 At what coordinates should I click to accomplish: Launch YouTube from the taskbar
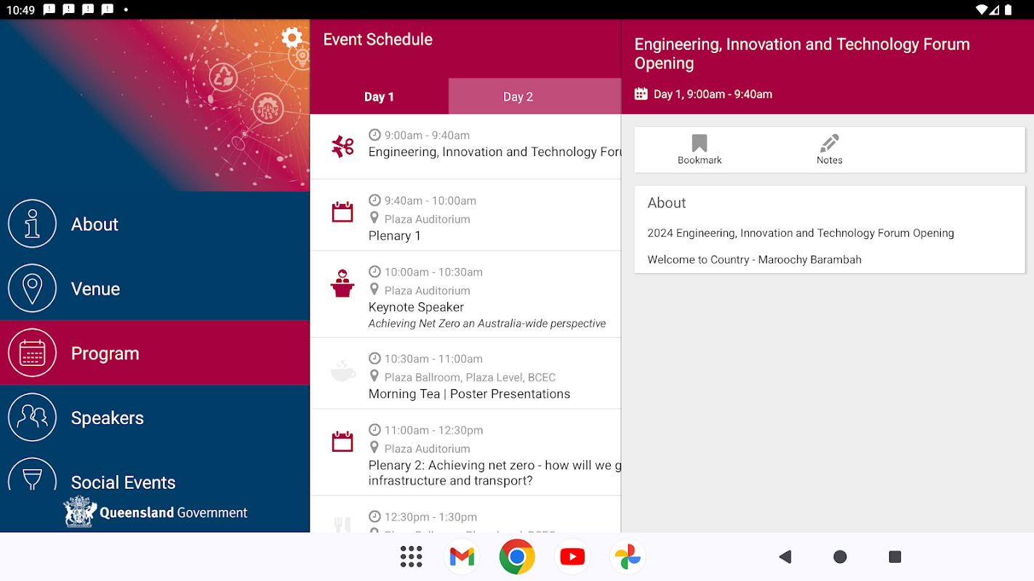click(572, 557)
